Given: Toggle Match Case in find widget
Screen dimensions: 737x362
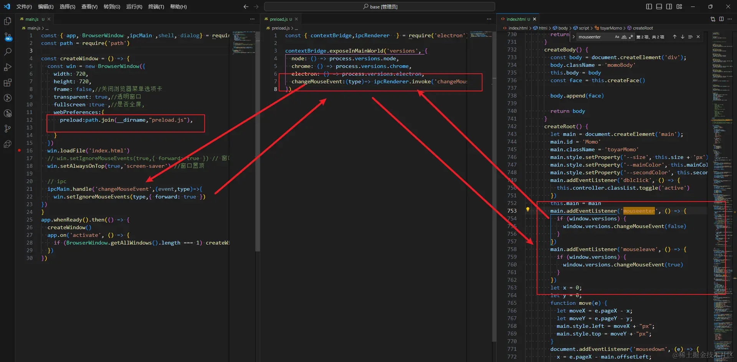Looking at the screenshot, I should point(617,37).
